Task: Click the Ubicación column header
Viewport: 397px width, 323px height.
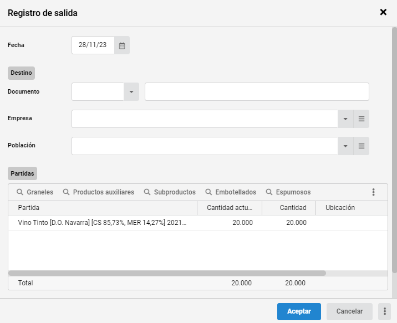Action: 352,208
